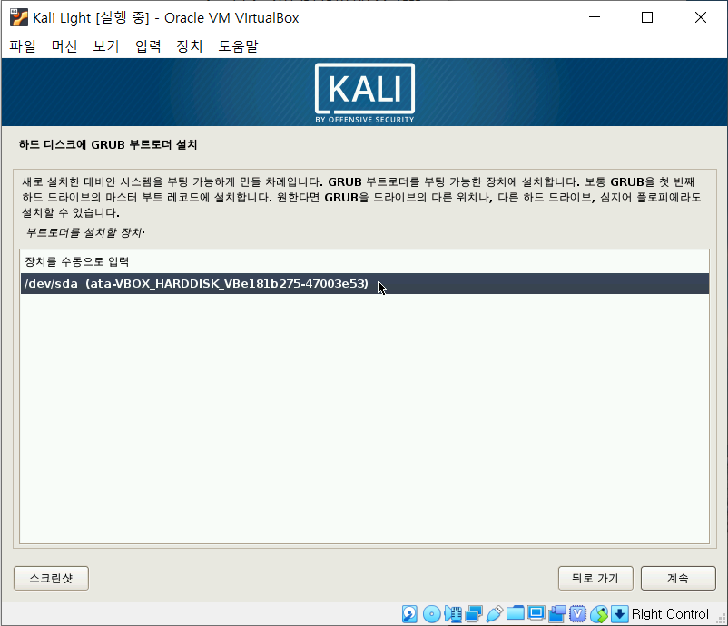The image size is (728, 626).
Task: Close the Kali Light VM window
Action: point(701,17)
